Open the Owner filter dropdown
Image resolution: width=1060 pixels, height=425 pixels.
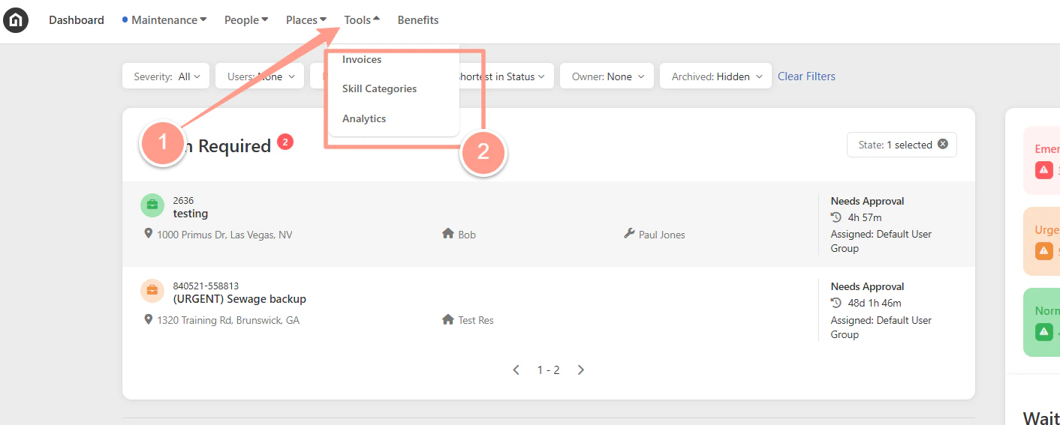607,76
